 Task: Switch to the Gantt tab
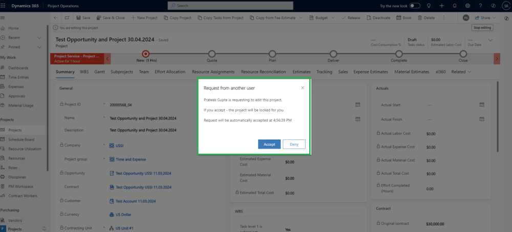pyautogui.click(x=100, y=72)
